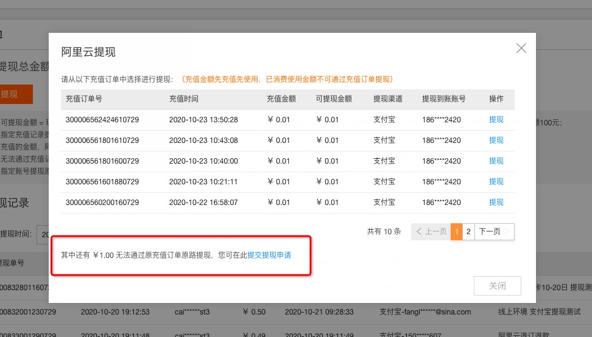Click the orange 提现 button in the background page
Screen dimensions: 592x337
(16, 94)
